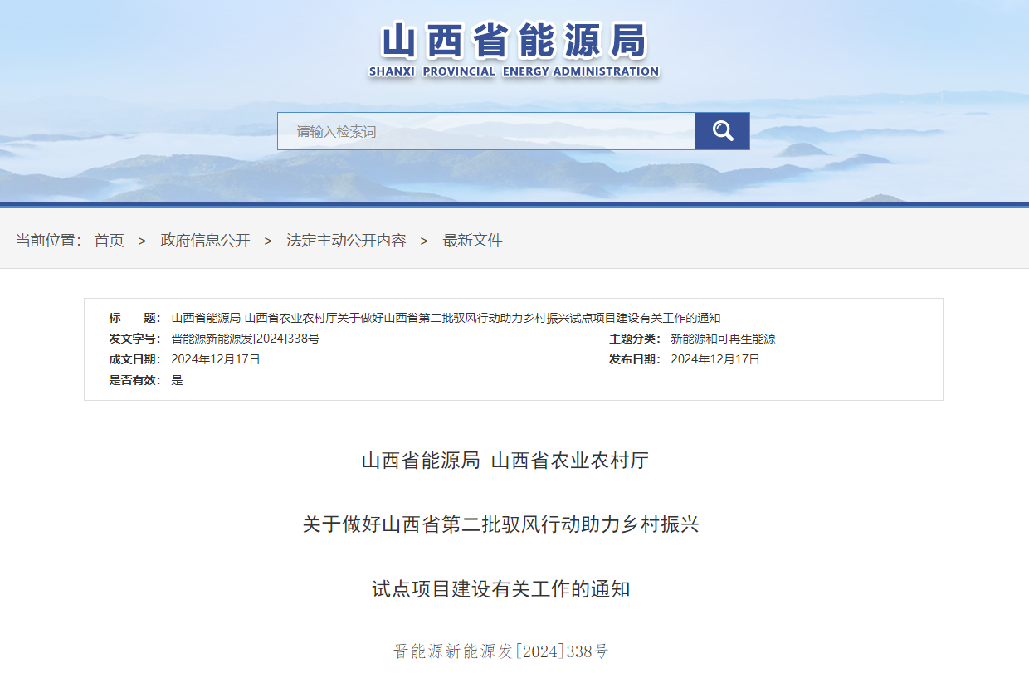1029x673 pixels.
Task: Click the 主题分类 field label
Action: pyautogui.click(x=635, y=339)
